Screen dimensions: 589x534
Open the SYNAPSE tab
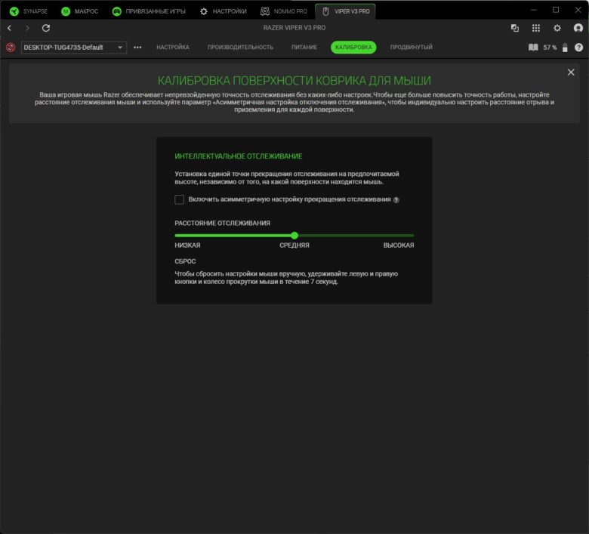coord(29,11)
